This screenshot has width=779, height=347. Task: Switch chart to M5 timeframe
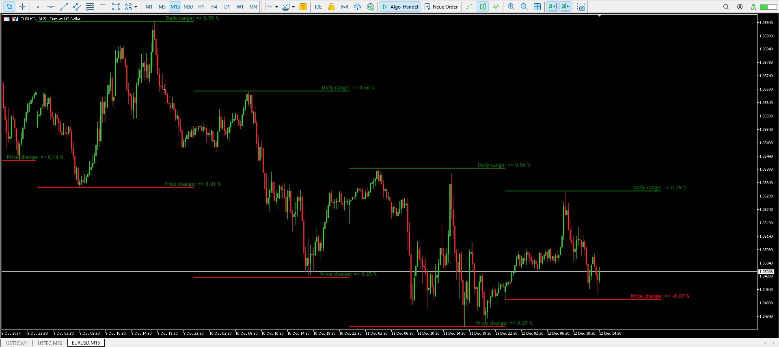162,7
